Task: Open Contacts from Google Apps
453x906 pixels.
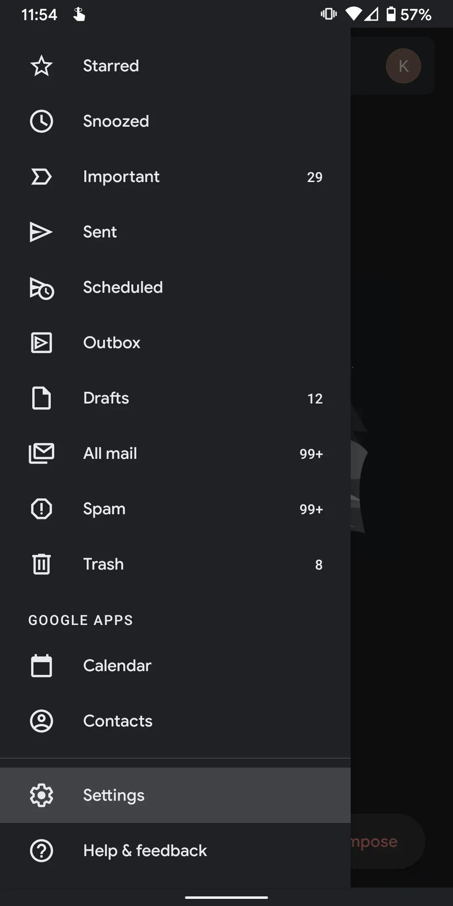Action: pyautogui.click(x=117, y=721)
